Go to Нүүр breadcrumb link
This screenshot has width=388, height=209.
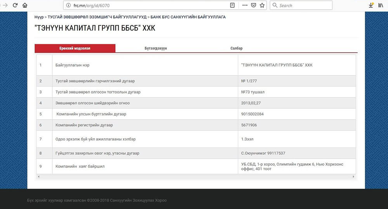[39, 17]
